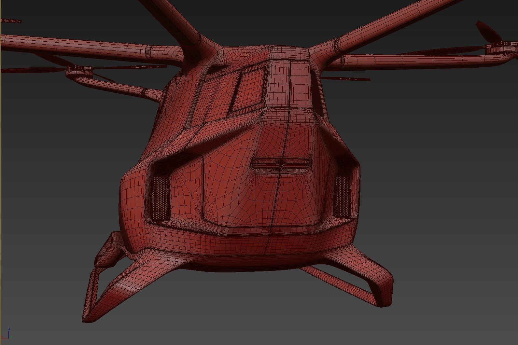Select the left rotor hub motor
This screenshot has width=518, height=345.
80,71
